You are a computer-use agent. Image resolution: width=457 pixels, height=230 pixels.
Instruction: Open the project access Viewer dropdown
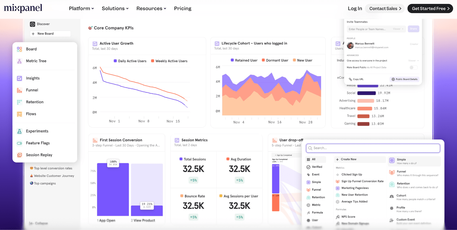point(414,61)
